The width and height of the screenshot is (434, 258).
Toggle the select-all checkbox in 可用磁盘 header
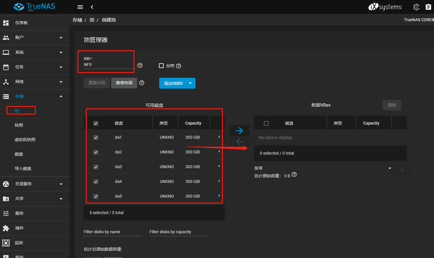coord(96,123)
